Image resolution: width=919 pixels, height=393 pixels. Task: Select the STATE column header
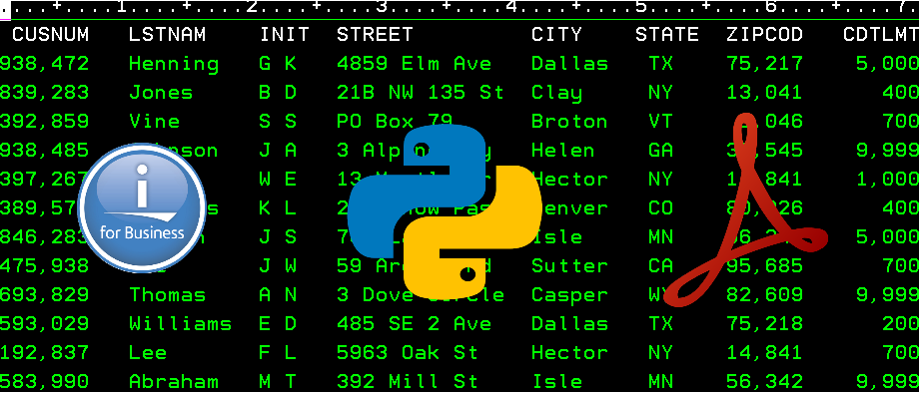667,35
